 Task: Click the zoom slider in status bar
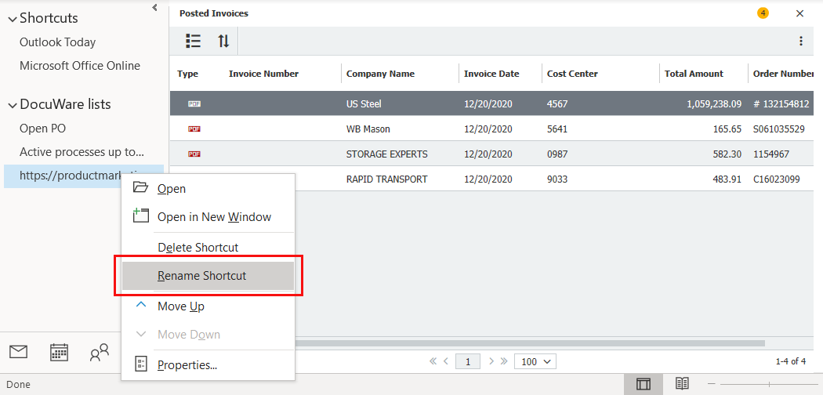click(768, 384)
